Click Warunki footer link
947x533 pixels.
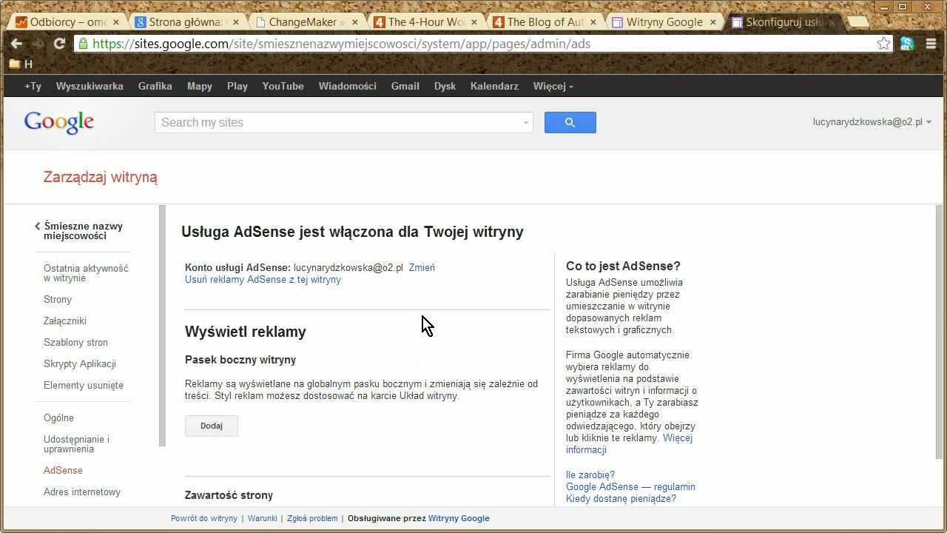263,519
